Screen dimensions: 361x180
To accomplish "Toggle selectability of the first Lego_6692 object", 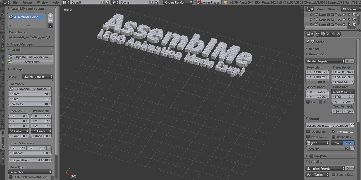I will coord(349,14).
